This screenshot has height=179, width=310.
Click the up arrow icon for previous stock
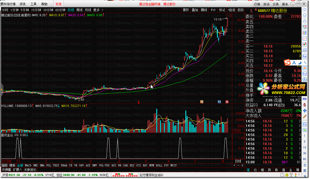point(305,15)
